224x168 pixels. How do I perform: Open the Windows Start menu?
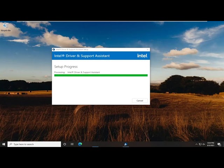4,144
